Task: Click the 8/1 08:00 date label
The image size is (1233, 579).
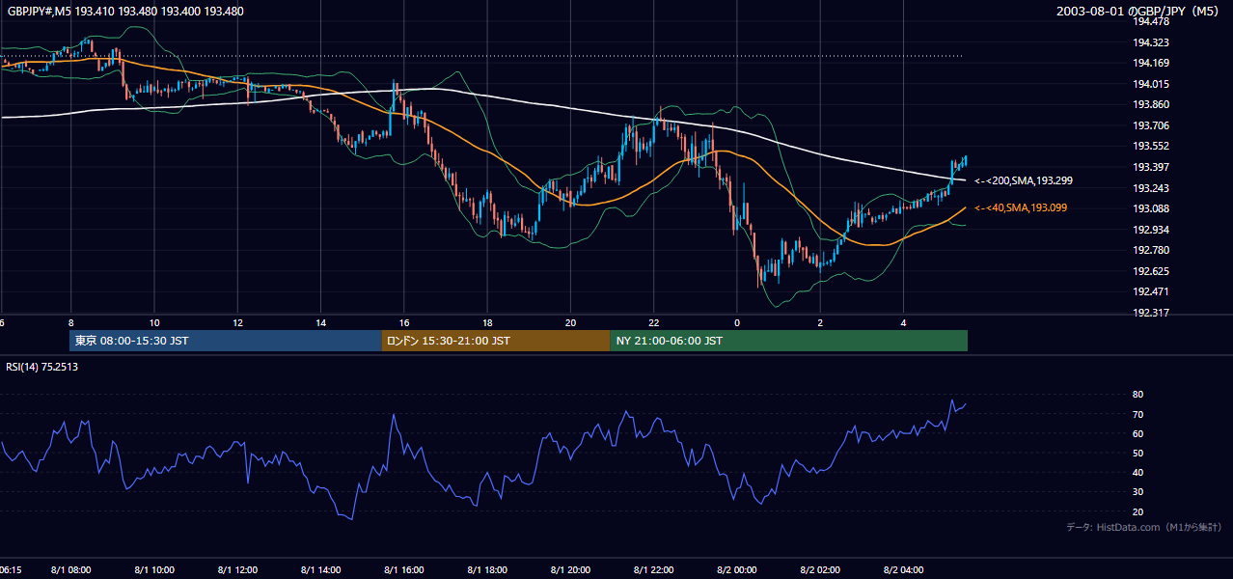Action: [71, 569]
